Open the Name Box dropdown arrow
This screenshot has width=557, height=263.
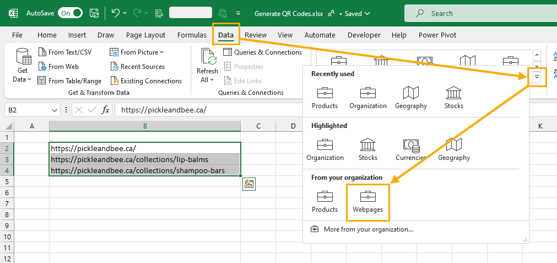point(55,110)
